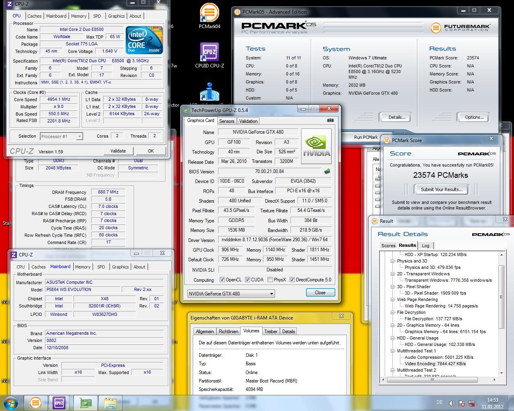Collapse the HDD - General Usage node
The image size is (514, 411).
[x=393, y=338]
